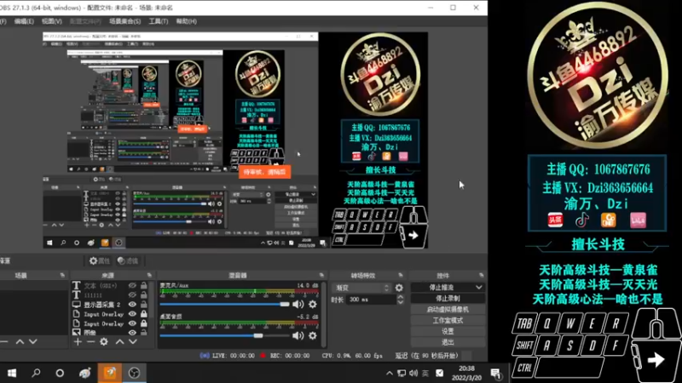Pop out the 控件 dock panel

pos(481,275)
